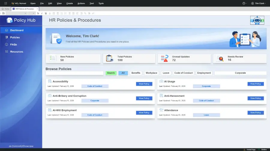270x151 pixels.
Task: Open the Actions menu
Action: 81,3
